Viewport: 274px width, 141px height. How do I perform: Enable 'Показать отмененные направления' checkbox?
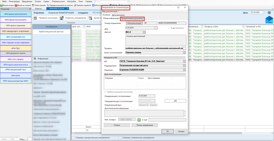pos(120,138)
